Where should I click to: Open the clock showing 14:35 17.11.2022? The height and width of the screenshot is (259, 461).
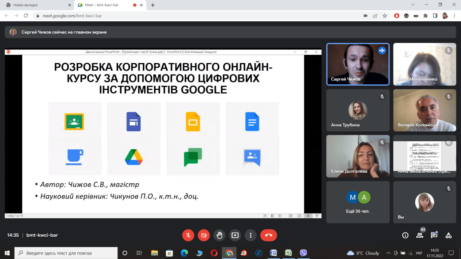click(x=435, y=253)
